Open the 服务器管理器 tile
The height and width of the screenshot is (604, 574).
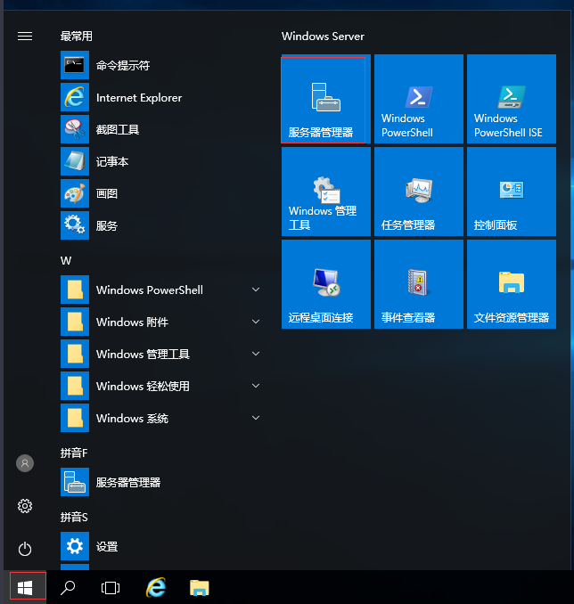[325, 99]
